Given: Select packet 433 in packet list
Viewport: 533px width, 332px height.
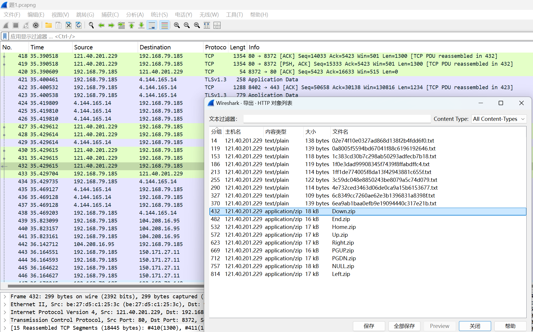Looking at the screenshot, I should 102,173.
